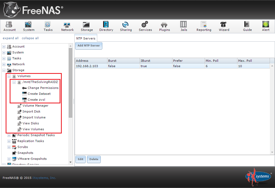Image resolution: width=275 pixels, height=188 pixels.
Task: Sort by the Burst column header
Action: tap(124, 61)
